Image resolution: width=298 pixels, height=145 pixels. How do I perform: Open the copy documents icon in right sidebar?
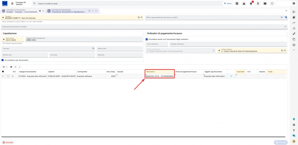pos(294,39)
